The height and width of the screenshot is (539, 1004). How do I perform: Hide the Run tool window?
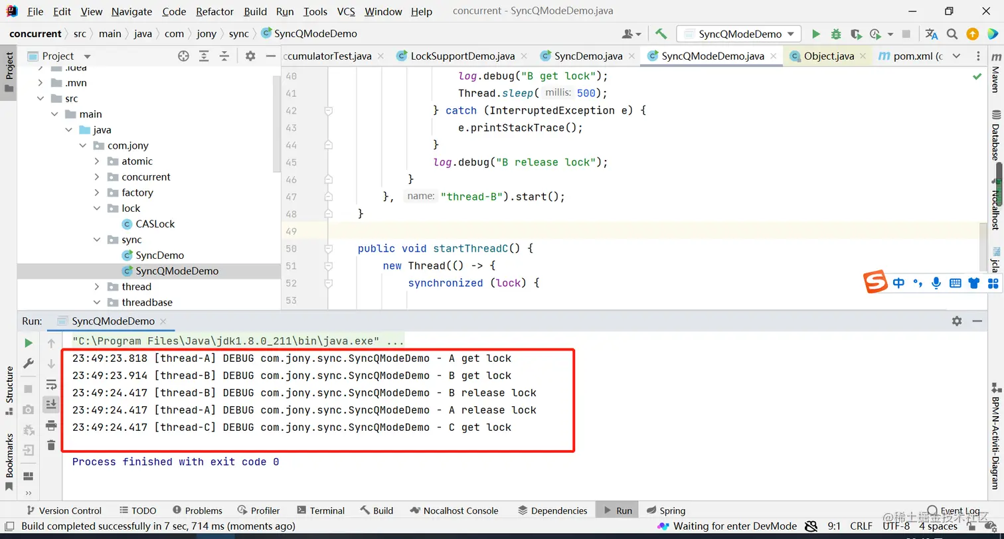pos(977,321)
